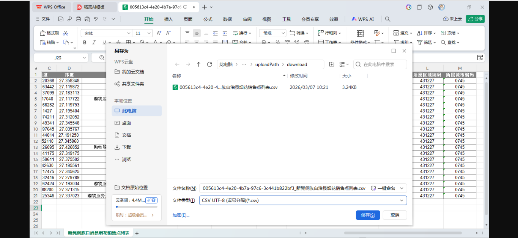Click the search-this-PC input field
This screenshot has width=518, height=238.
pos(380,65)
